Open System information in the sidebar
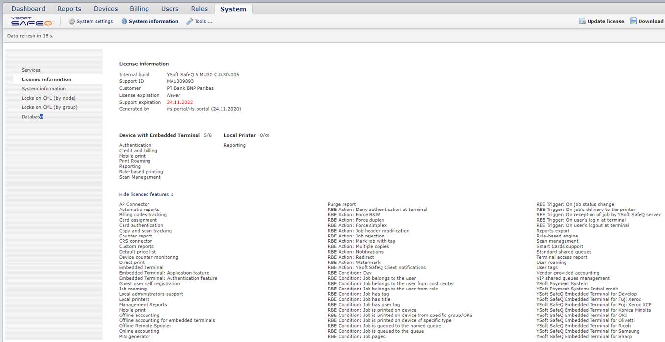 44,89
